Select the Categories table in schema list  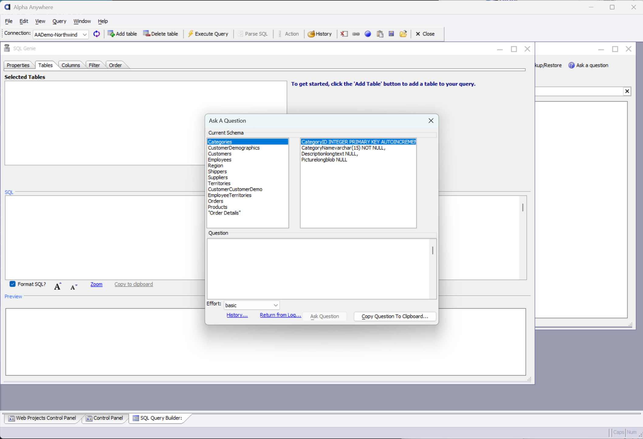248,142
